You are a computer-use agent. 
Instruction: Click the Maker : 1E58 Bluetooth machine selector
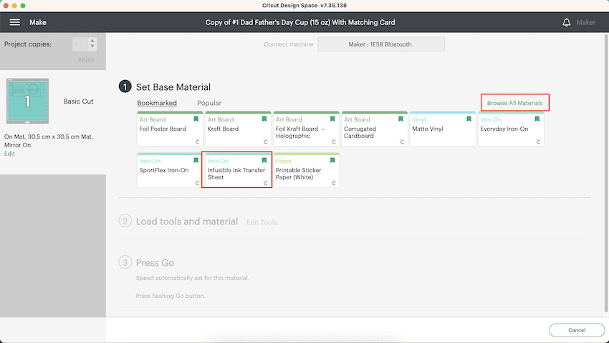click(x=381, y=44)
